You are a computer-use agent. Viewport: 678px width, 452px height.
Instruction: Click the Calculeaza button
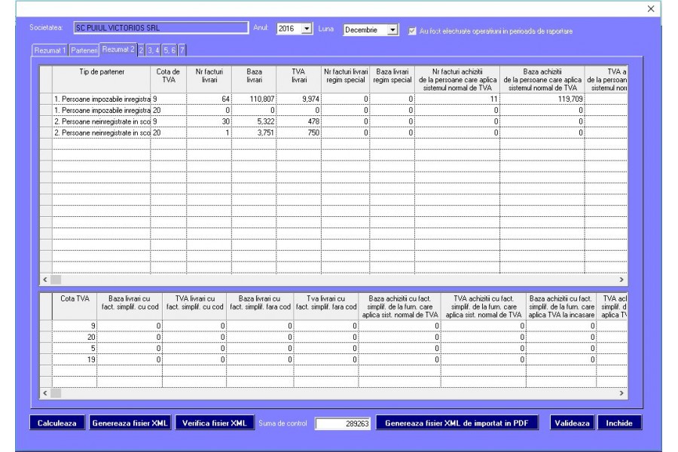tap(56, 423)
